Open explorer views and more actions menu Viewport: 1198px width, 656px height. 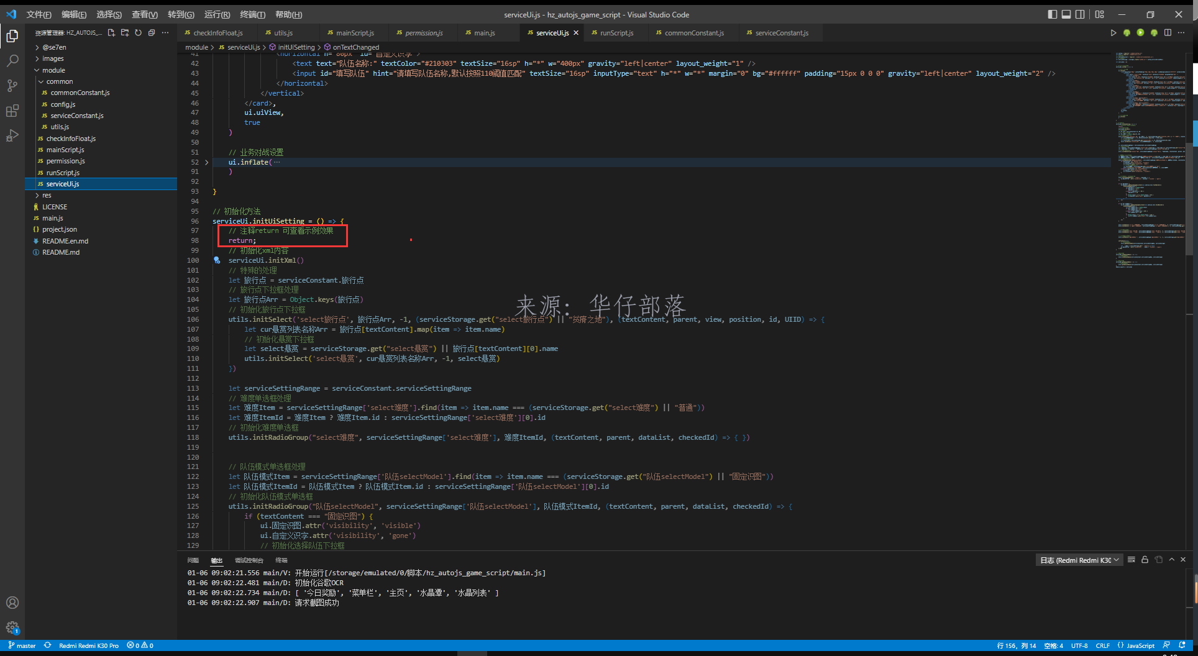point(165,32)
